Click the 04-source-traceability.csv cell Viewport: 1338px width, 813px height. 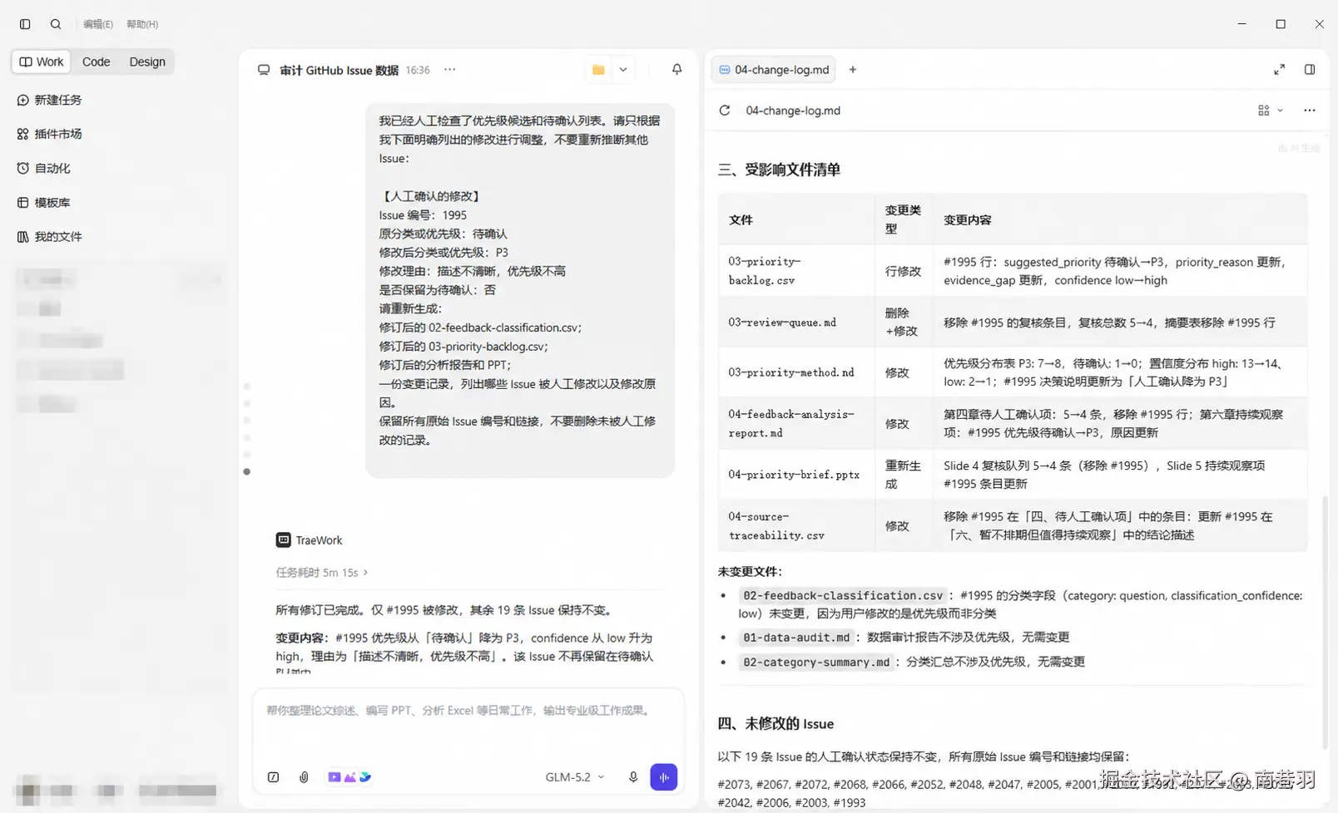point(796,526)
